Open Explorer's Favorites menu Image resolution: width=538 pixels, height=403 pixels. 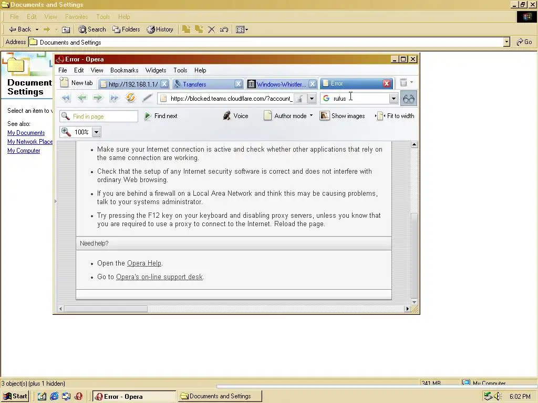pyautogui.click(x=77, y=16)
